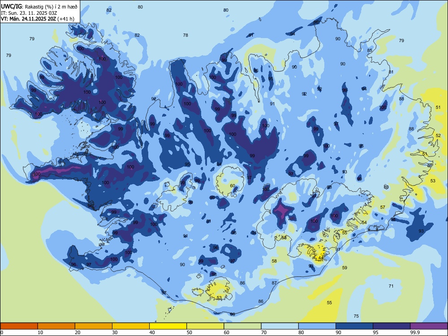The image size is (448, 336).
Task: Select the '81' value in the northeast
Action: tap(391, 72)
